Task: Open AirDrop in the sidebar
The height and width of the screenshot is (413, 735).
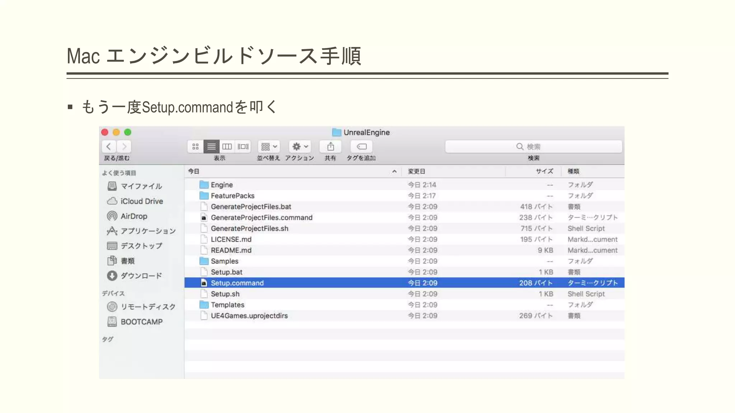Action: point(127,216)
